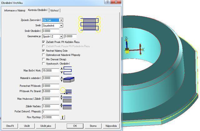The height and width of the screenshot is (131, 200).
Task: Open the Geometrie je dropdown
Action: pos(61,36)
